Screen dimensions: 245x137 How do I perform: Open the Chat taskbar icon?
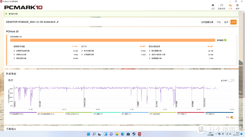click(111, 134)
